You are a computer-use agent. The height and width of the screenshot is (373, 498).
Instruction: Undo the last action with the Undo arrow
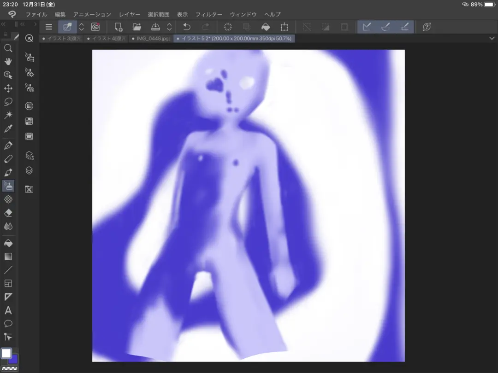coord(187,27)
